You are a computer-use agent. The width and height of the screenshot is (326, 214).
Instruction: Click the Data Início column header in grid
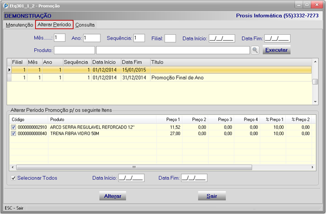tap(106, 62)
